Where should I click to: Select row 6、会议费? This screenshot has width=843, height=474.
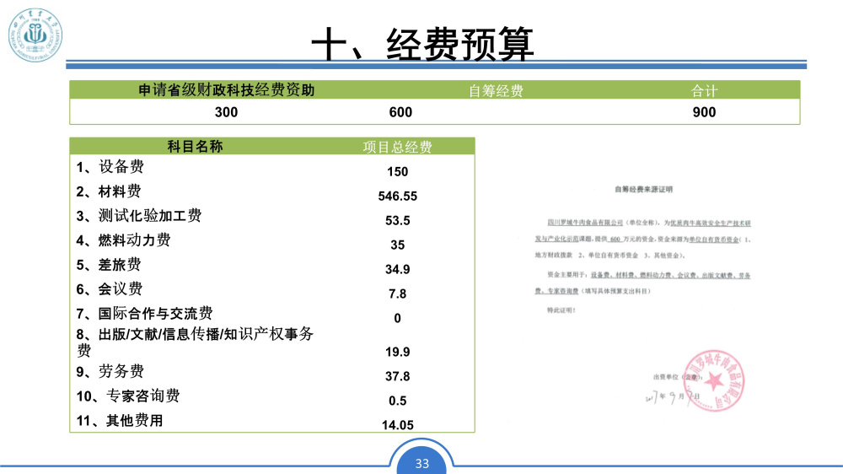coord(109,289)
